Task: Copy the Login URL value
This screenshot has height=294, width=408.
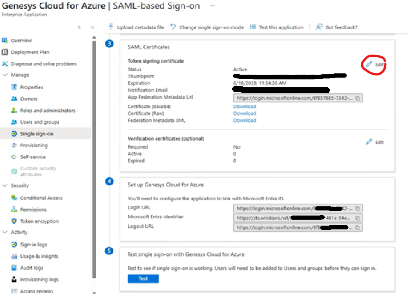Action: coord(358,209)
